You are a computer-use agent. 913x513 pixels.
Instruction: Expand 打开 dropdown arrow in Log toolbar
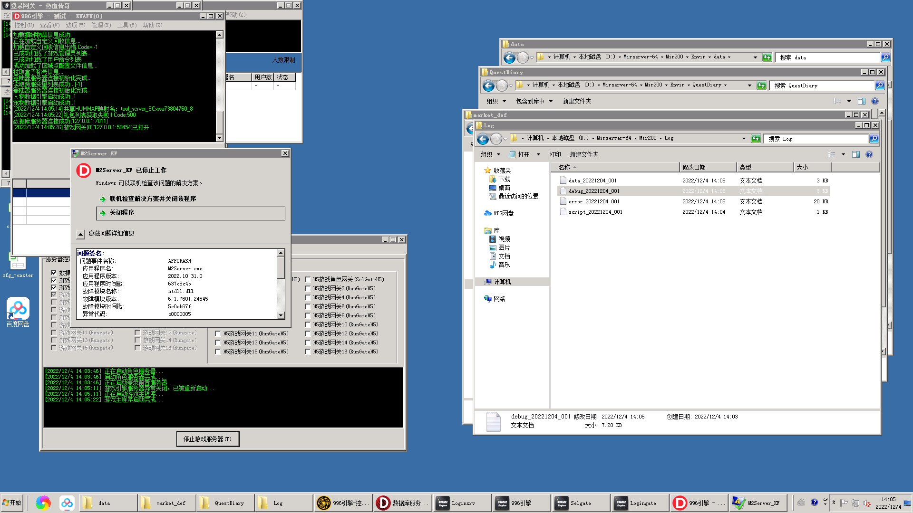(538, 154)
